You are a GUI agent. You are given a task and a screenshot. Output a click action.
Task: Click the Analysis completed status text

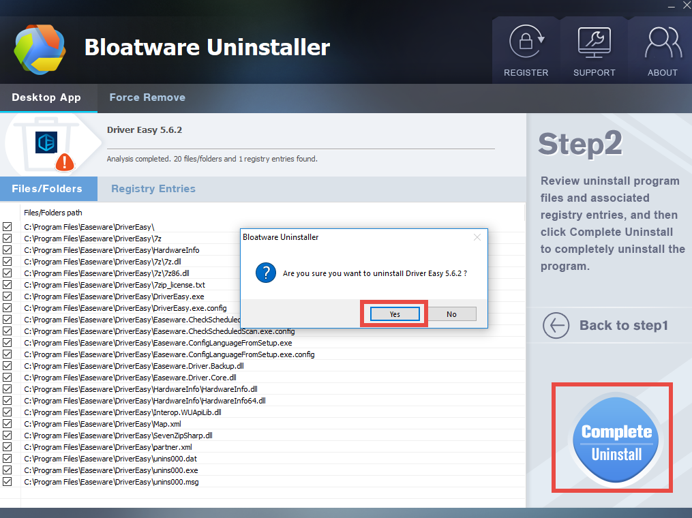(212, 159)
